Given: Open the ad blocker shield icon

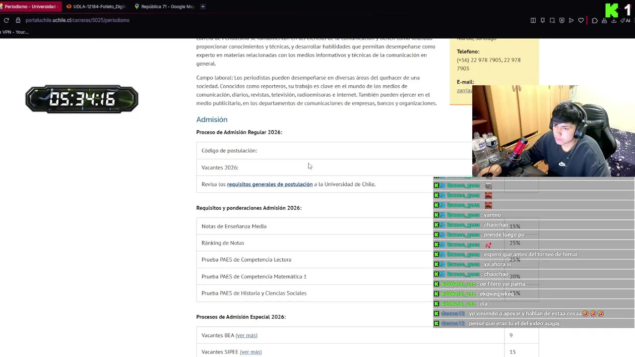Looking at the screenshot, I should click(x=562, y=20).
